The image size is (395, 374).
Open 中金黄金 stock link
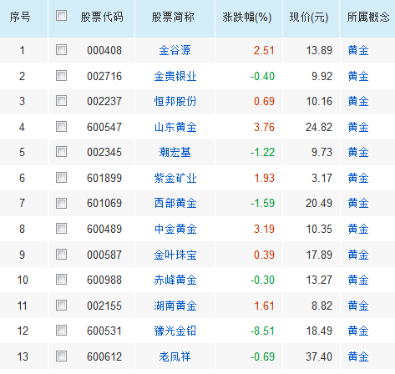pyautogui.click(x=175, y=229)
